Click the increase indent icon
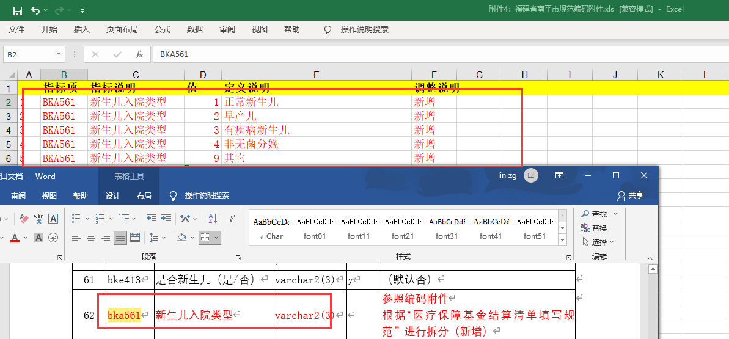The width and height of the screenshot is (729, 339). click(x=166, y=218)
